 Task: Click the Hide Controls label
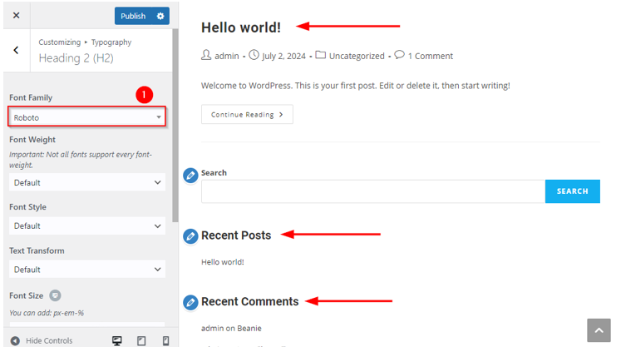tap(49, 340)
